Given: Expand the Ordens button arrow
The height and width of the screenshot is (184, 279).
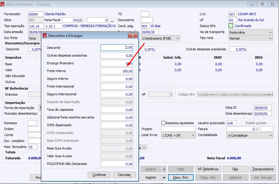Looking at the screenshot, I should pos(164,169).
